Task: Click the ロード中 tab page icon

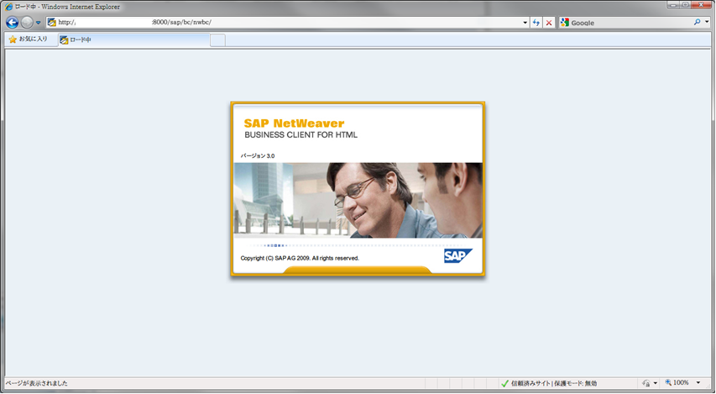Action: 64,40
